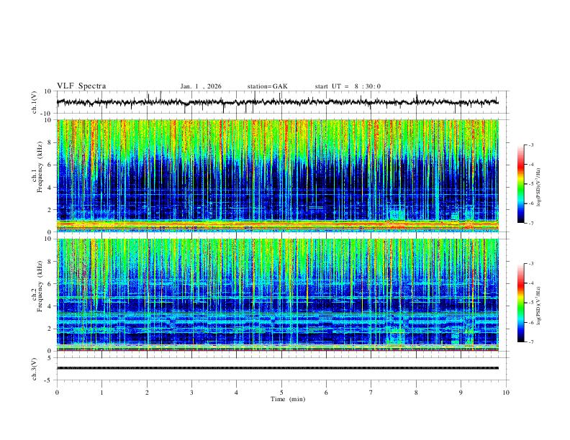The width and height of the screenshot is (570, 440).
Task: Click the "VLF Spectra" plot title
Action: 81,86
